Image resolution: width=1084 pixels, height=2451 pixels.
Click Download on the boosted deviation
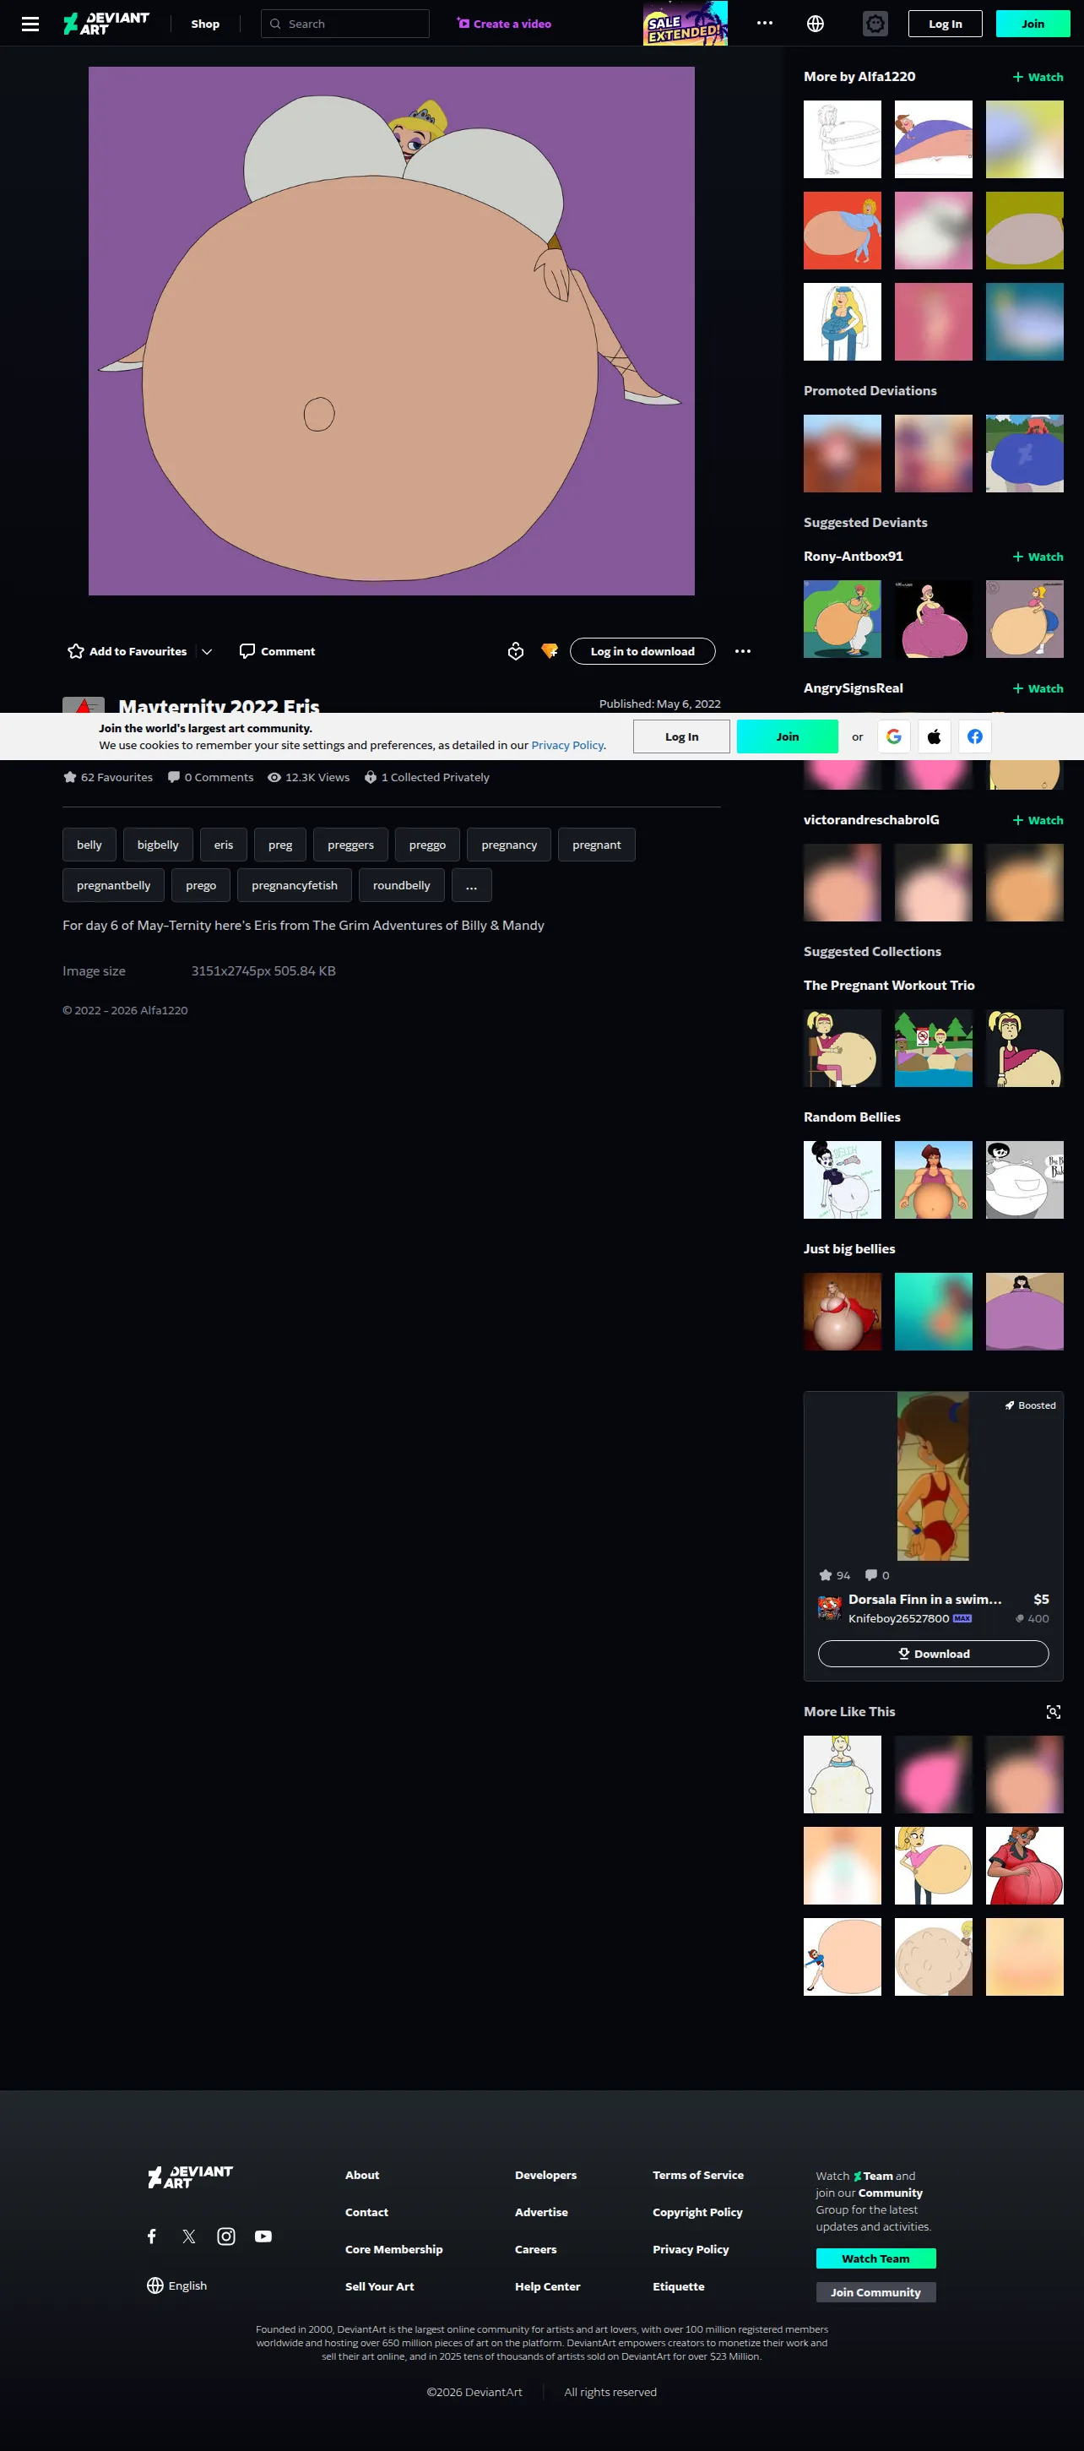934,1654
